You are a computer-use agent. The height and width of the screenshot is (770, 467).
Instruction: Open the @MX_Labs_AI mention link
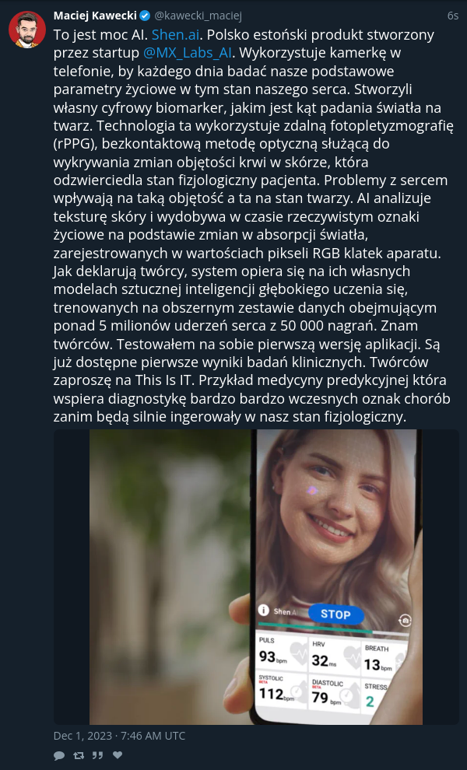(x=188, y=53)
